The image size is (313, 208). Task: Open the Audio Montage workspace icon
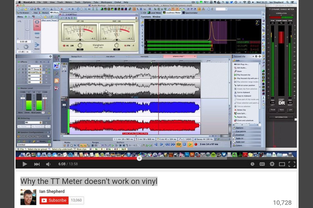tap(57, 66)
